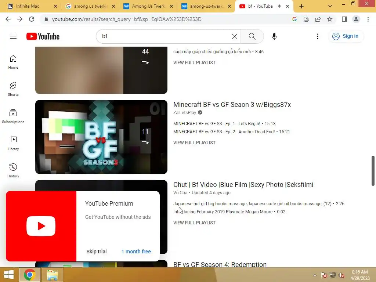Viewport: 376px width, 282px height.
Task: Click the search magnifier button
Action: 252,36
